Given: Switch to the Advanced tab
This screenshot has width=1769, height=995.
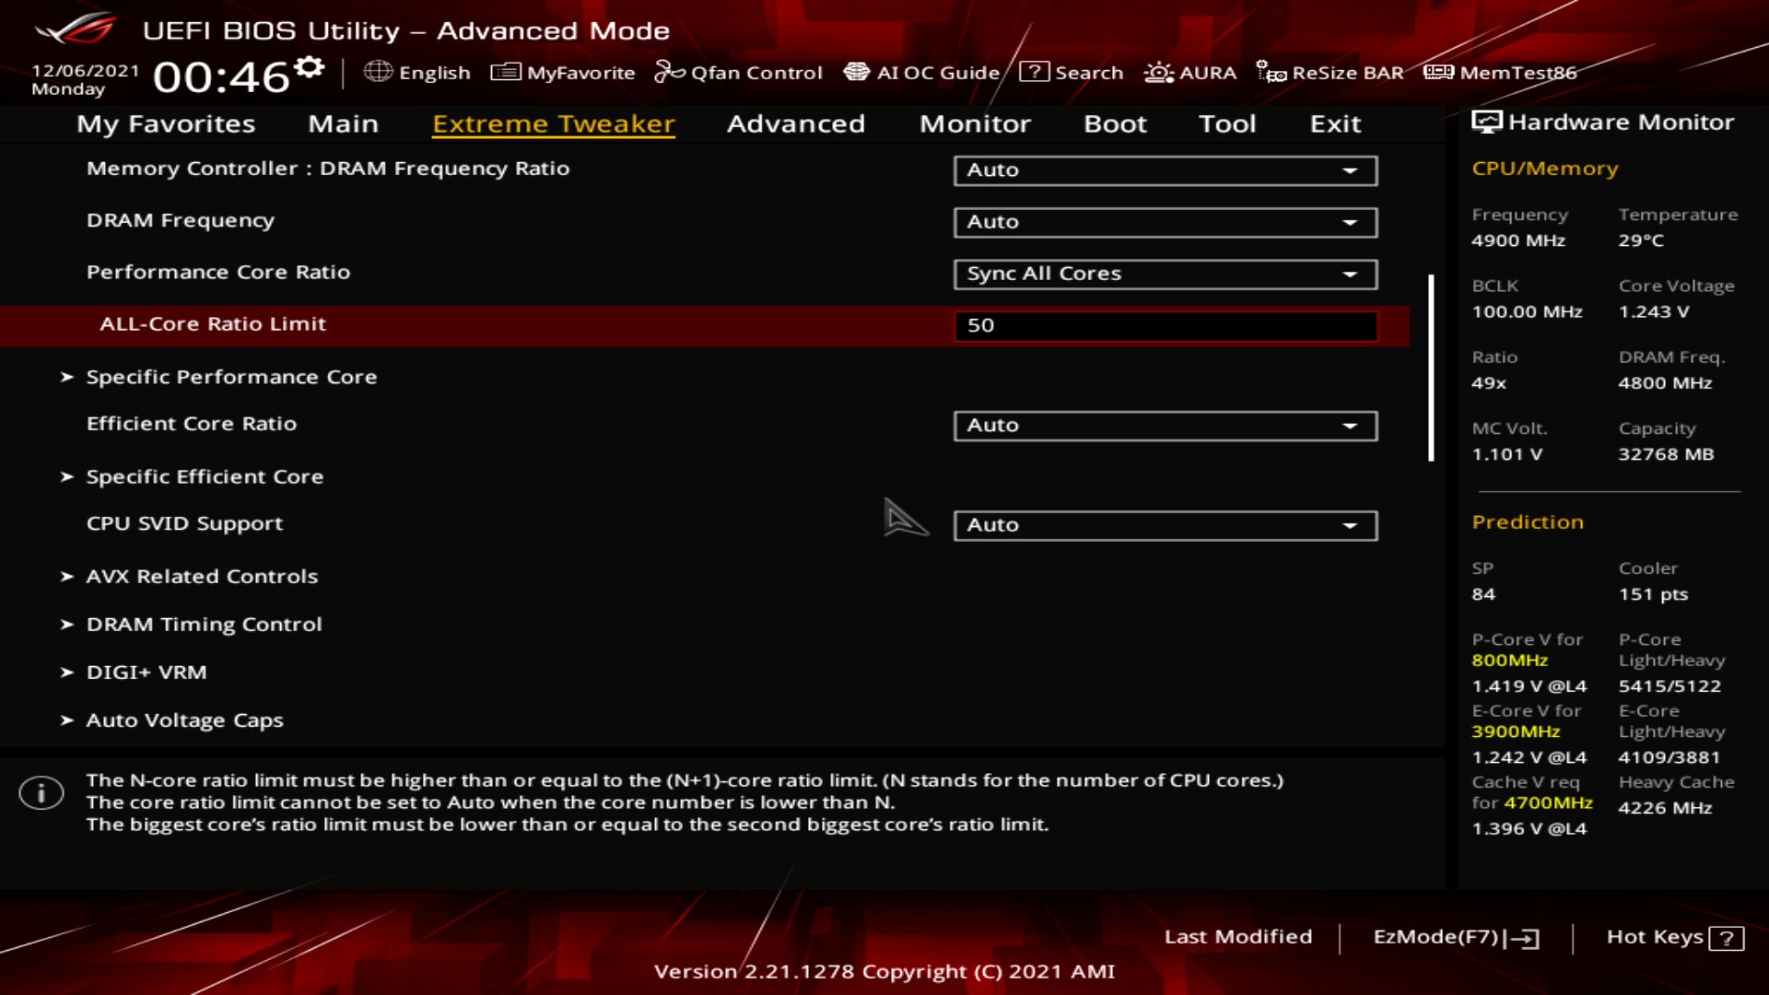Looking at the screenshot, I should pos(795,123).
